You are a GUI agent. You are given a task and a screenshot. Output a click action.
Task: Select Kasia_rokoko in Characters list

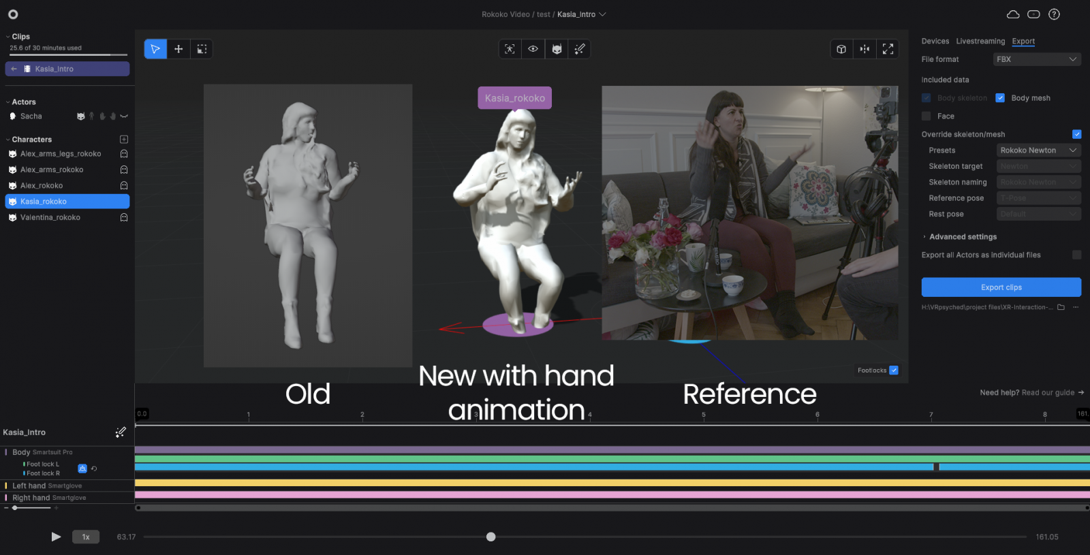(67, 202)
